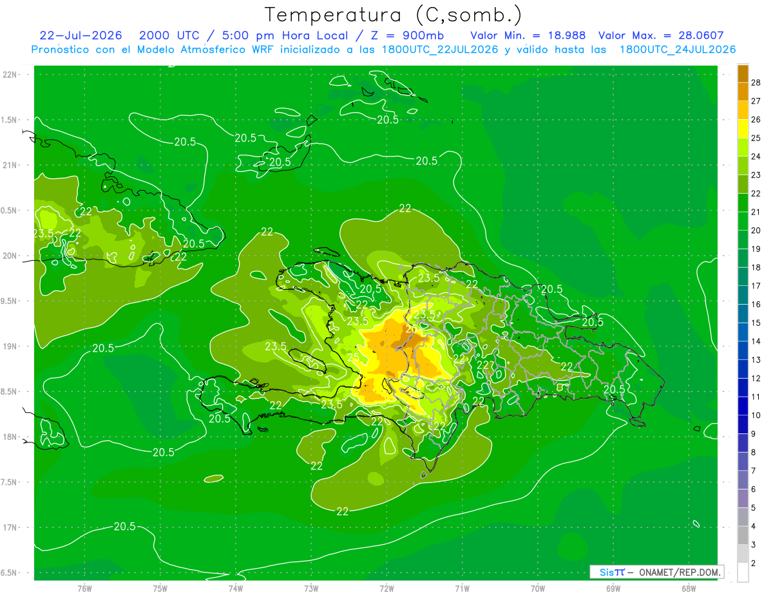This screenshot has height=597, width=773.
Task: Click the colorbar label "21"
Action: click(756, 212)
